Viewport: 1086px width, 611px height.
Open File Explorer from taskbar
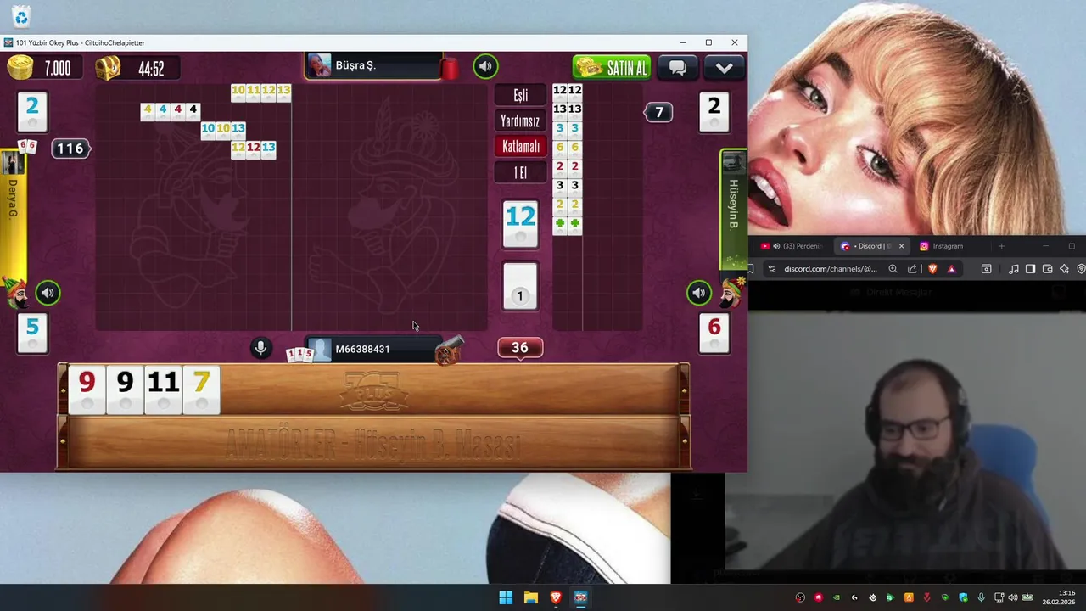pyautogui.click(x=531, y=597)
